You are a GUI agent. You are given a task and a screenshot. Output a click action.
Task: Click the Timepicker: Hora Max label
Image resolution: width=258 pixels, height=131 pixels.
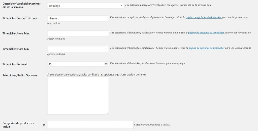(16, 49)
